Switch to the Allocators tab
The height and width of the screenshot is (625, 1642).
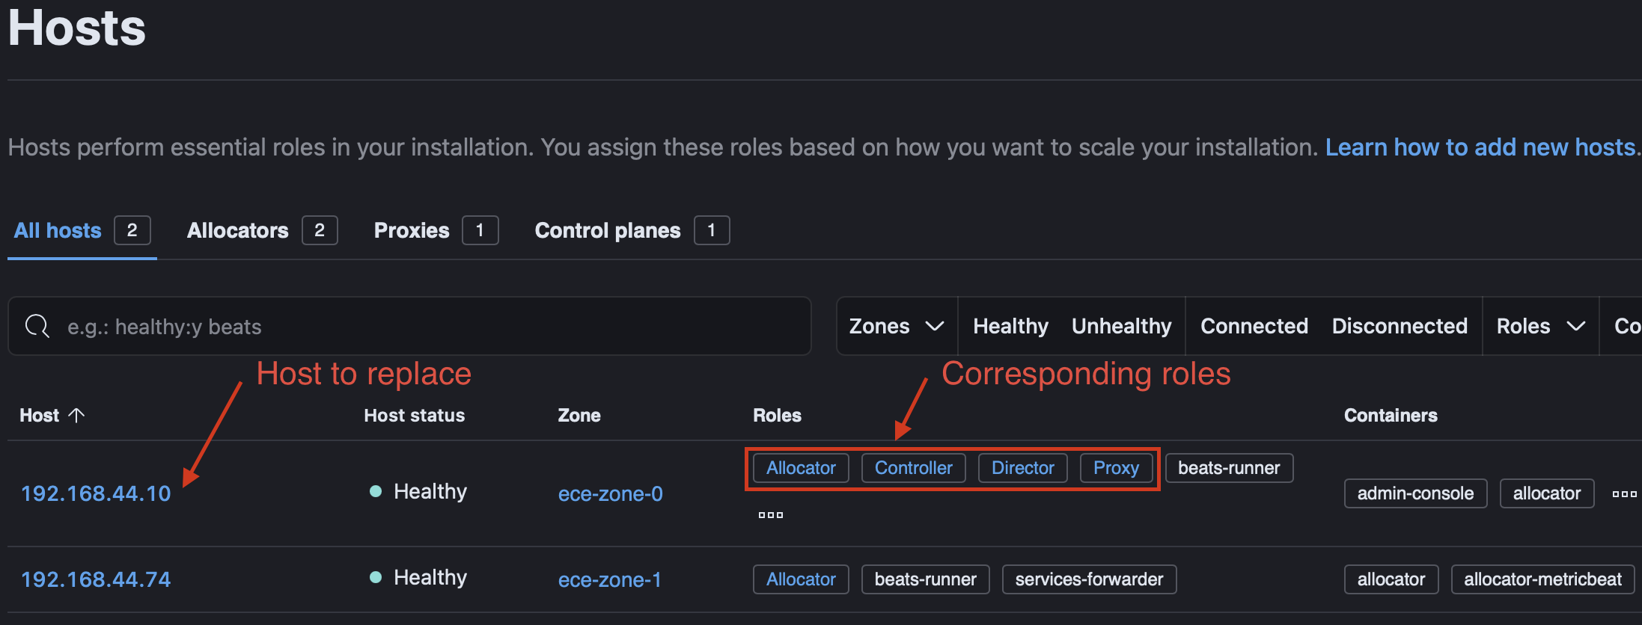[x=238, y=230]
